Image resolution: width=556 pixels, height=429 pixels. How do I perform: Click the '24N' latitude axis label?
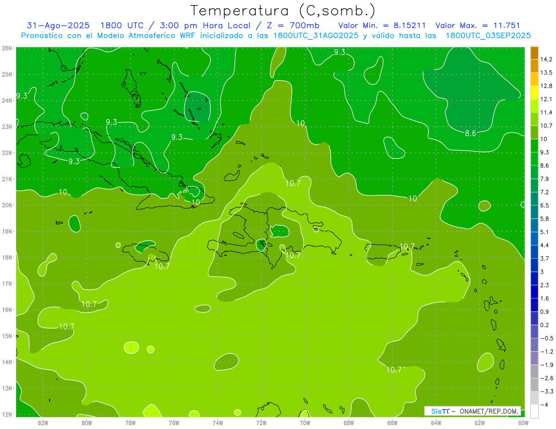tap(6, 100)
